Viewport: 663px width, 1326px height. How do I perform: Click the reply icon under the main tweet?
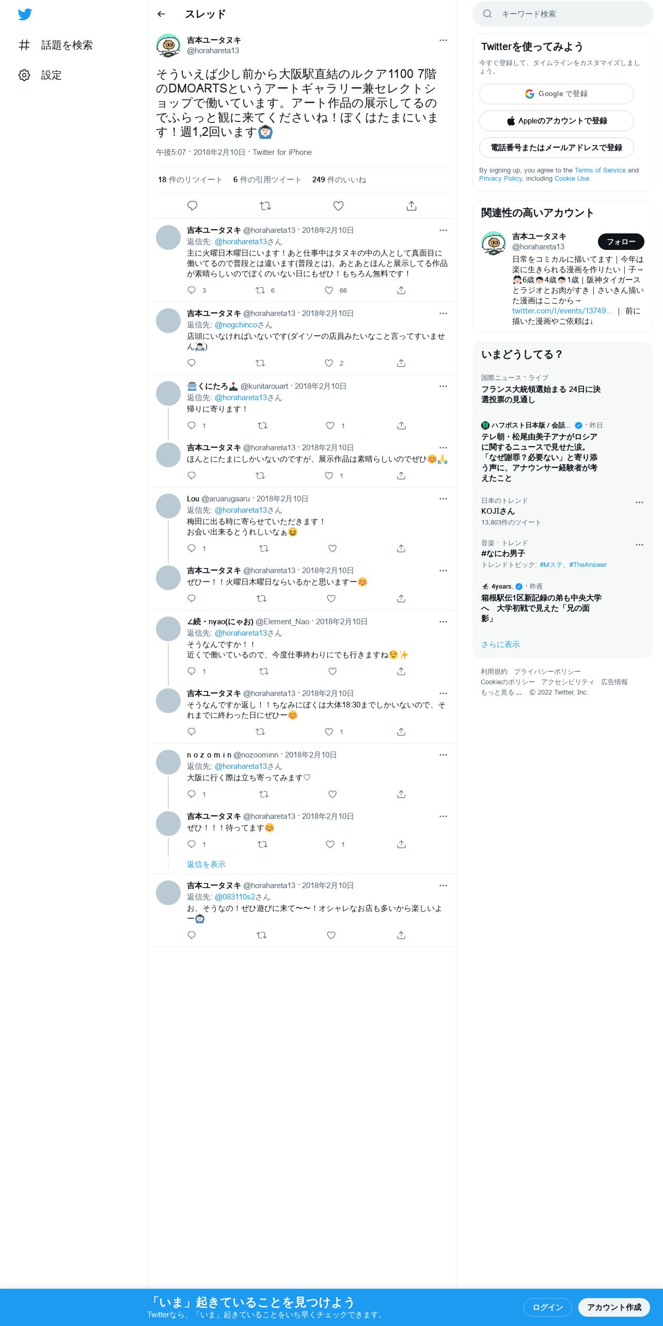click(192, 206)
